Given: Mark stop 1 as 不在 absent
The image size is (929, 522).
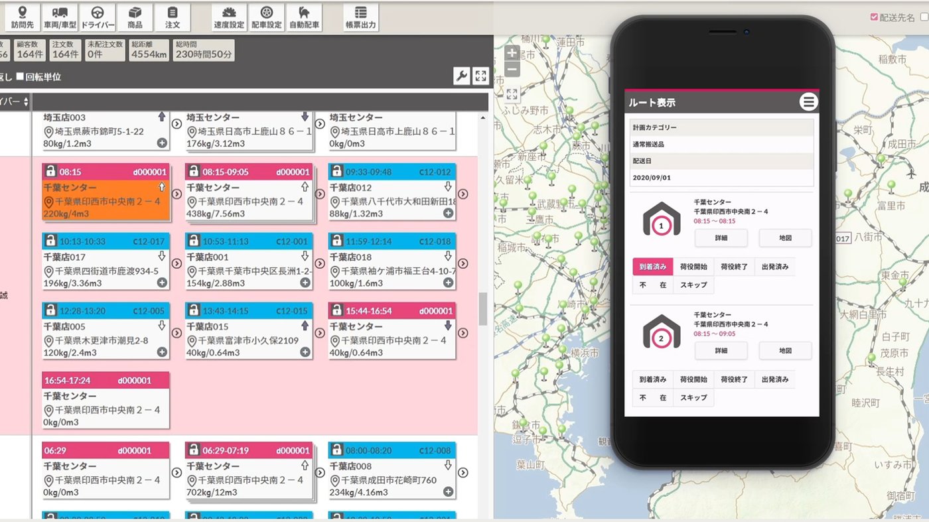Looking at the screenshot, I should (x=652, y=285).
